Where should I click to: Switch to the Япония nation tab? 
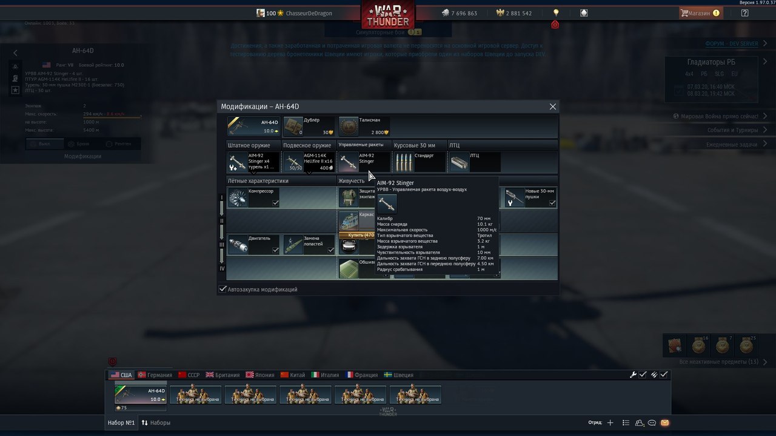[259, 375]
